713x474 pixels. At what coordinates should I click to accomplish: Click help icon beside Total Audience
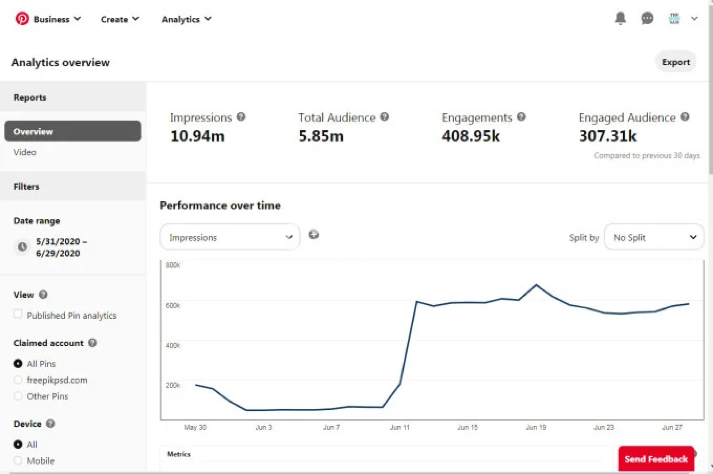coord(385,117)
